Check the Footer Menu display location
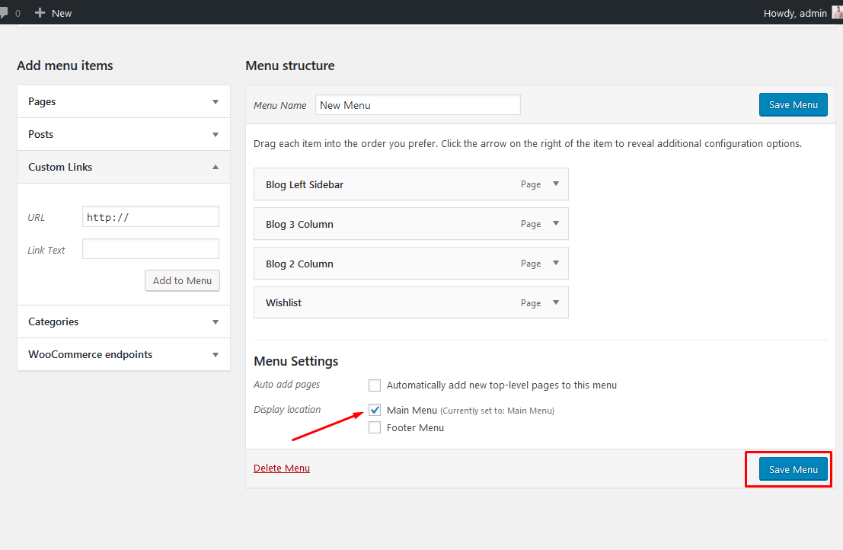Screen dimensions: 843x550 375,428
